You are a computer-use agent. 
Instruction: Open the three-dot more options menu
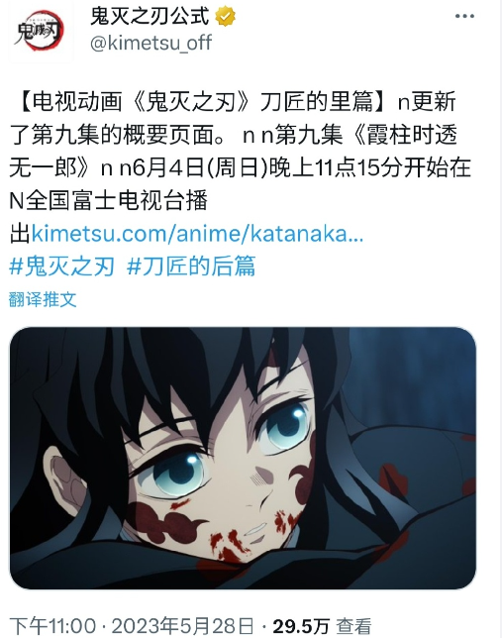point(464,16)
